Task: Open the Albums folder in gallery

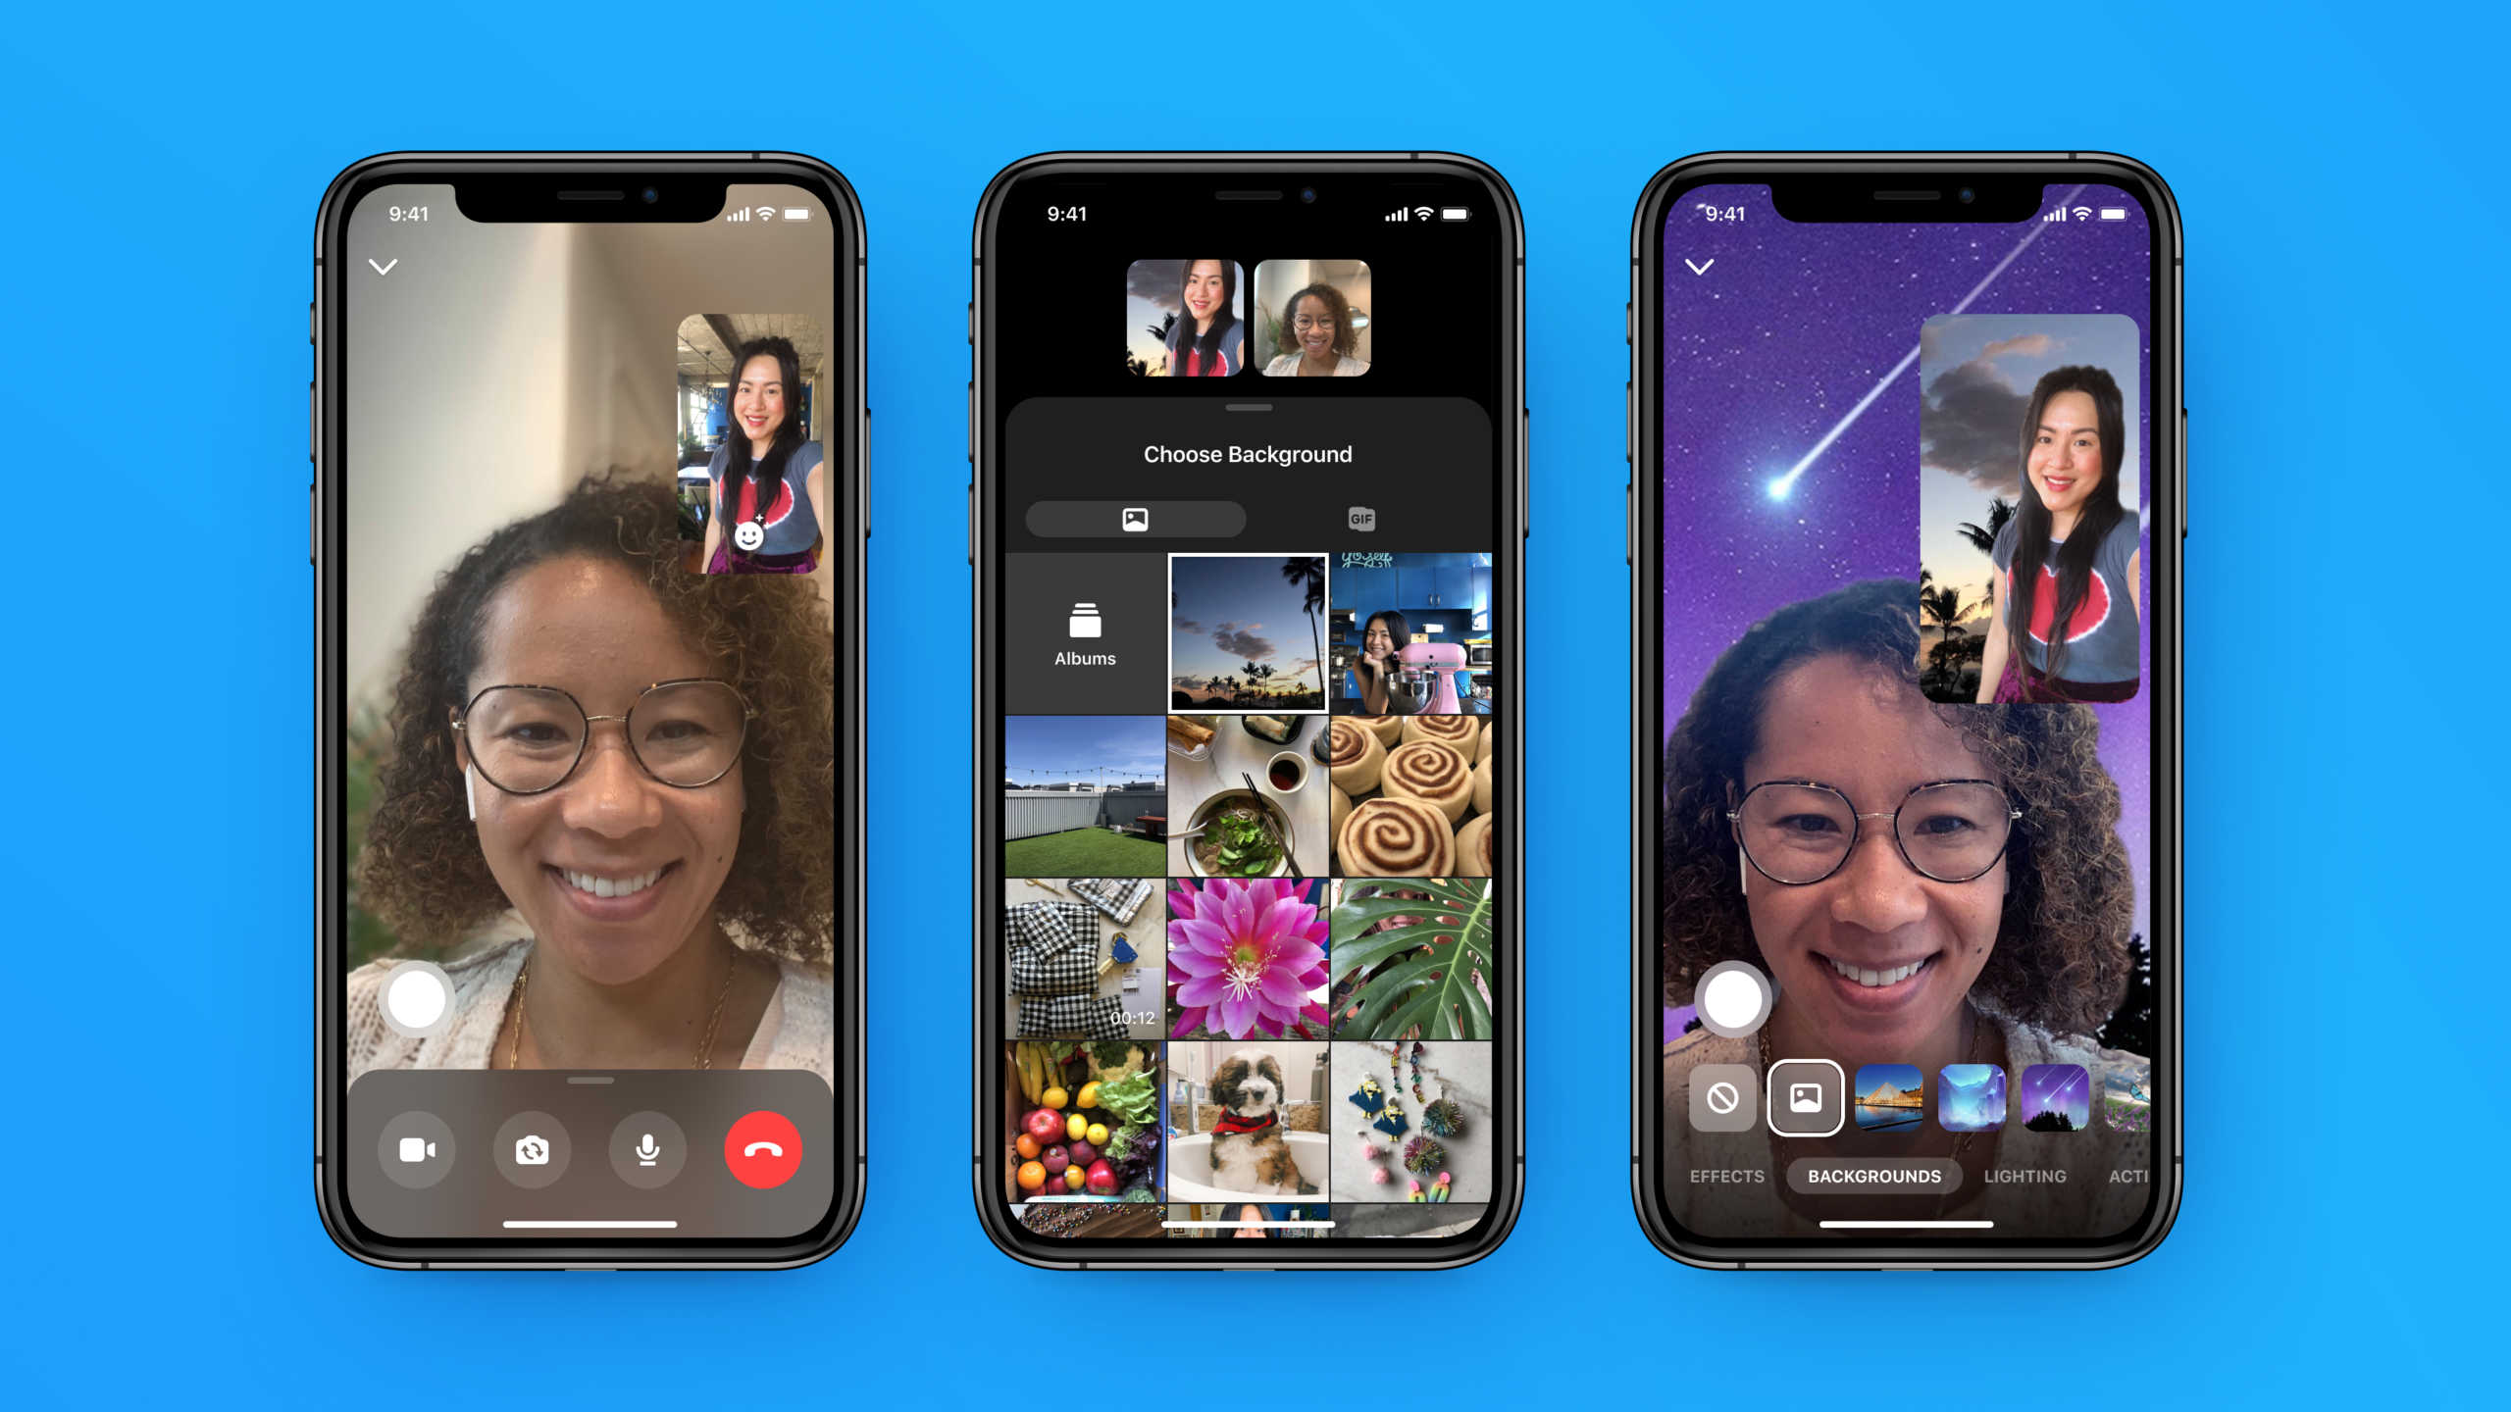Action: 1085,632
